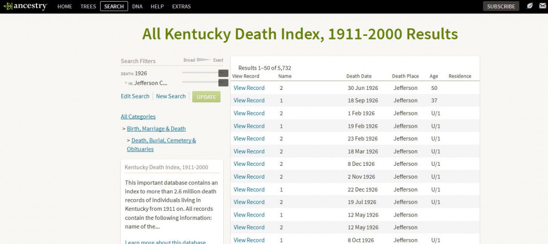Image resolution: width=548 pixels, height=244 pixels.
Task: Click the Age column header
Action: [x=433, y=76]
